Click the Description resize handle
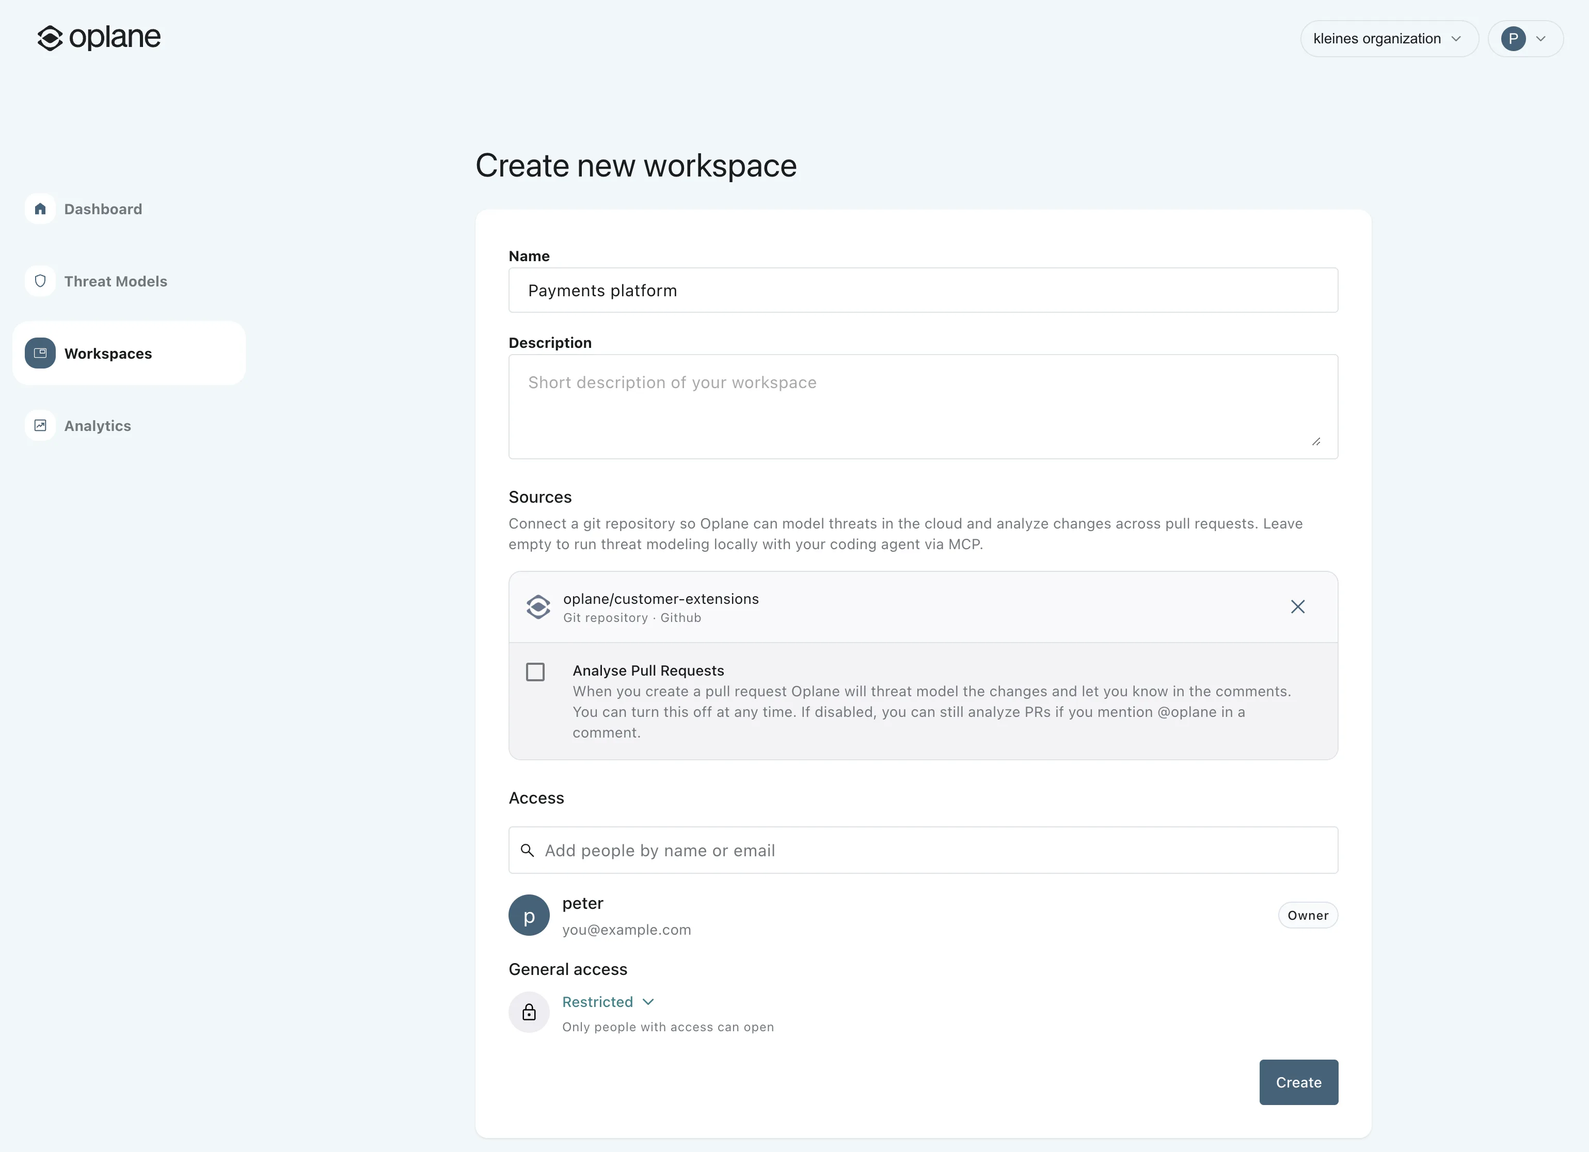Image resolution: width=1589 pixels, height=1152 pixels. 1316,441
